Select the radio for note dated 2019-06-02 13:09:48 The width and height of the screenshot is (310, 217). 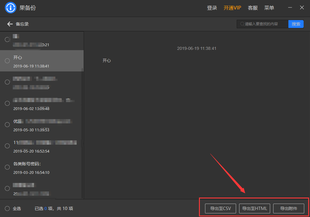point(7,103)
